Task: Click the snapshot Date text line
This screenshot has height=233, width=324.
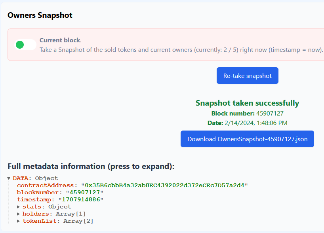Action: pos(247,123)
